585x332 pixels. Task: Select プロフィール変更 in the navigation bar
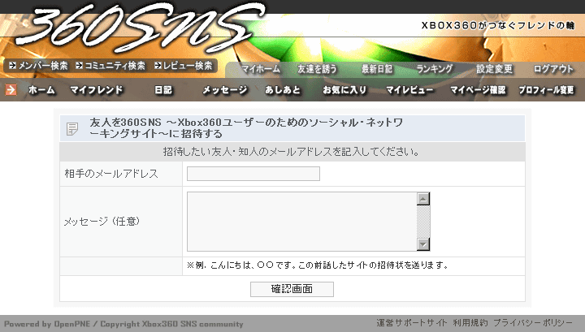546,90
